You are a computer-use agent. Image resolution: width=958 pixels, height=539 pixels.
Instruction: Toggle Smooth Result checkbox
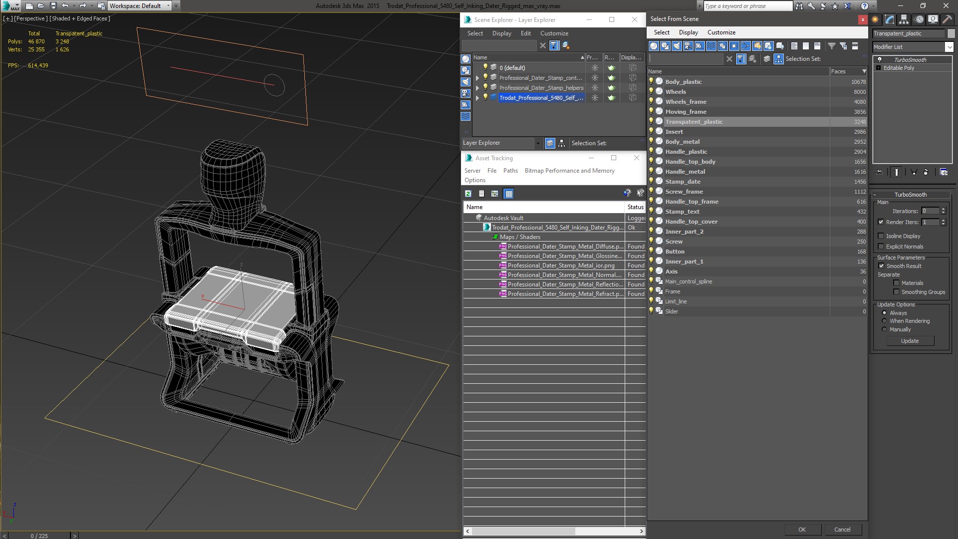pos(881,266)
